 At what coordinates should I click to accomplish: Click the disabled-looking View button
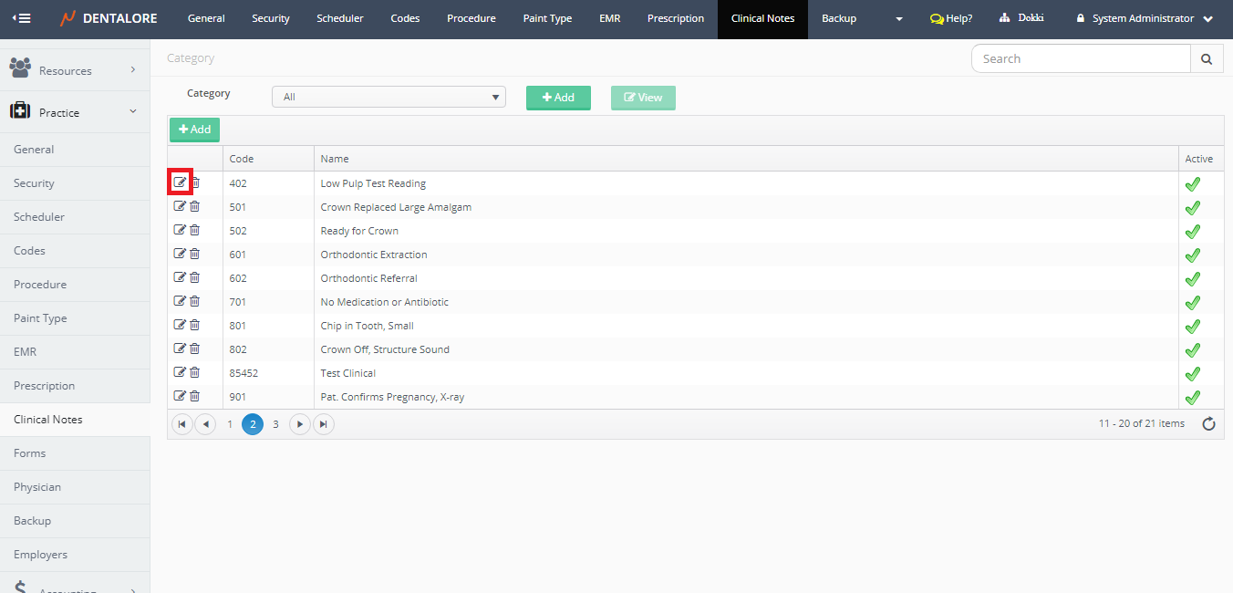click(x=643, y=98)
